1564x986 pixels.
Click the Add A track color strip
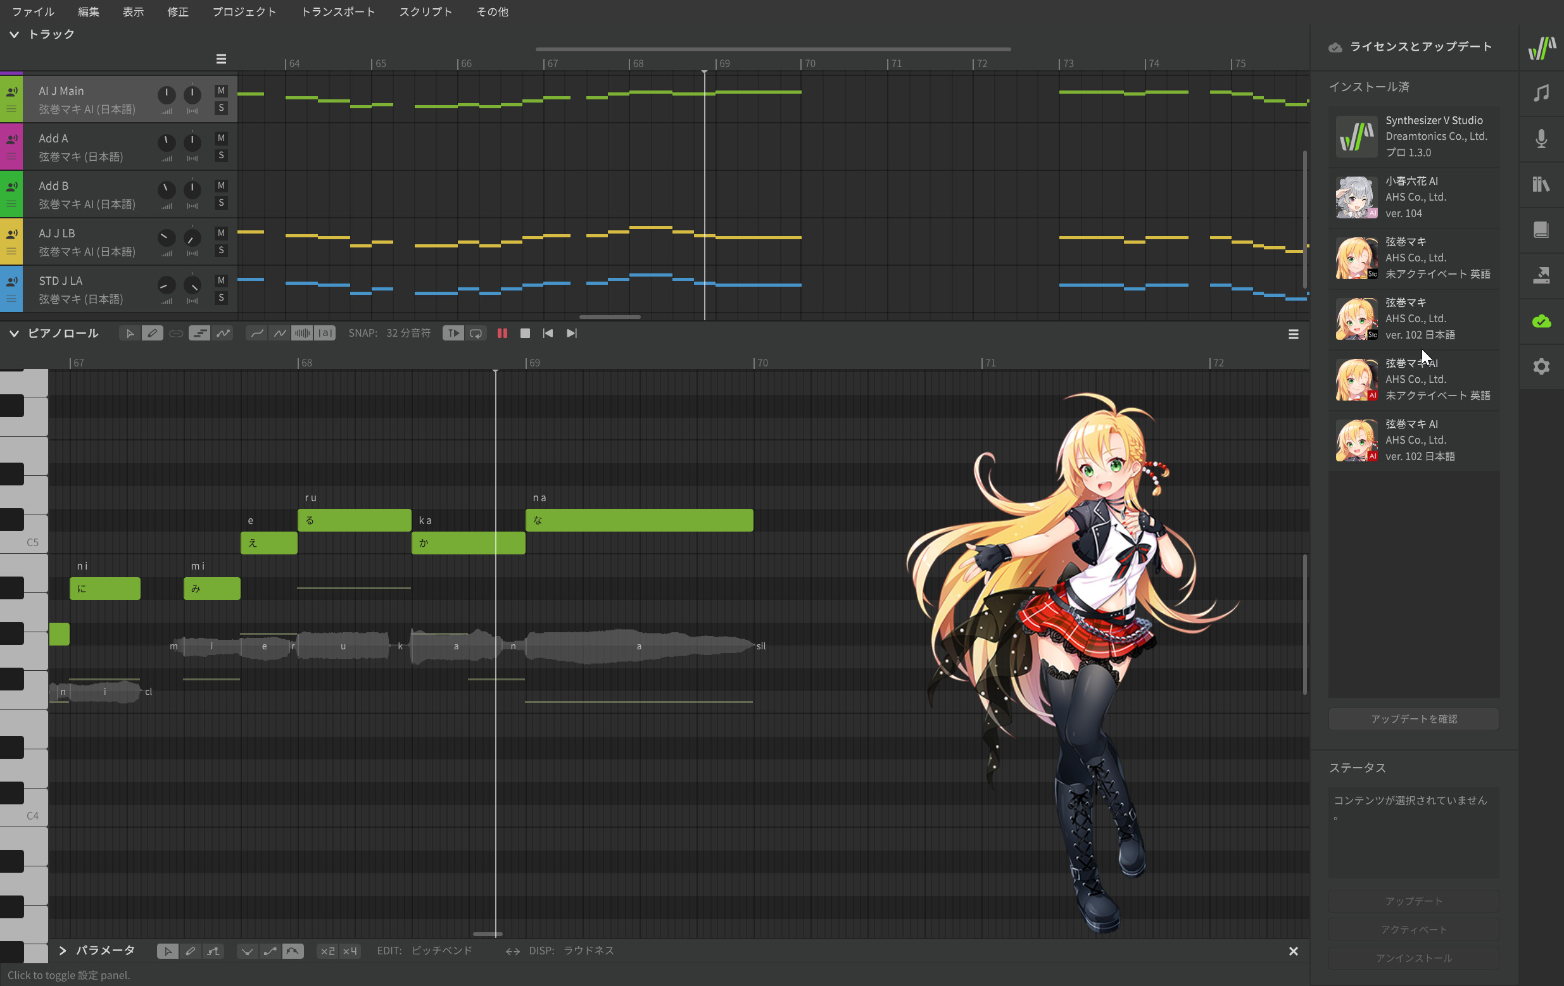[11, 147]
